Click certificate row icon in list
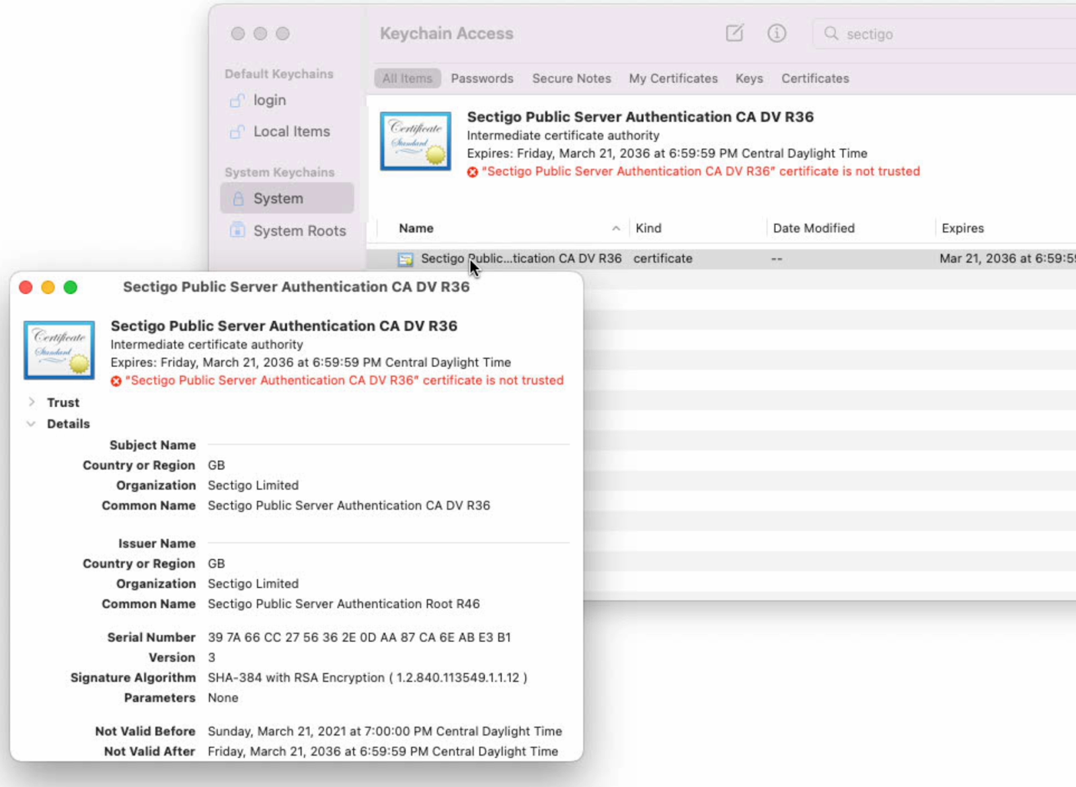This screenshot has width=1076, height=787. click(x=406, y=259)
